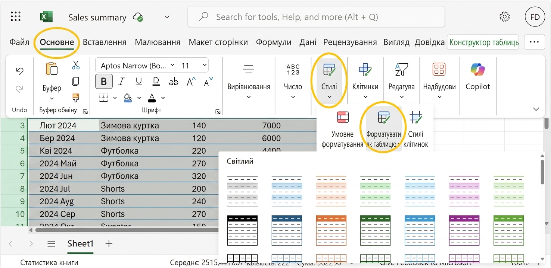551x268 pixels.
Task: Increase font size
Action: point(191,82)
